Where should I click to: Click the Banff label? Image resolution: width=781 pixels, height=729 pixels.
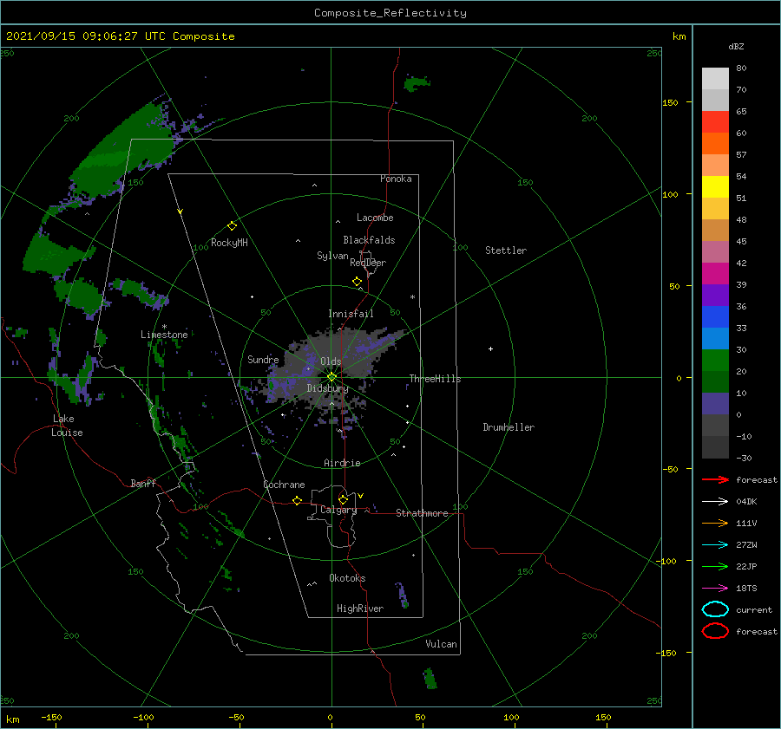pyautogui.click(x=143, y=483)
